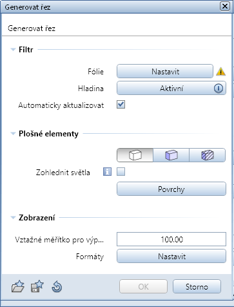Collapse the Filtr section

pos(13,50)
